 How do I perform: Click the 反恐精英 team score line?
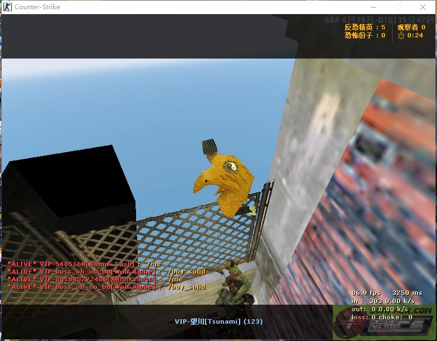[x=365, y=27]
